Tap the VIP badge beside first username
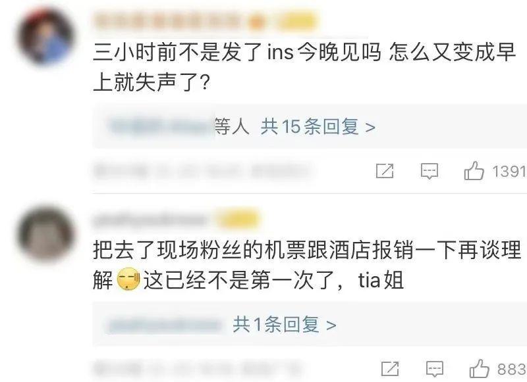 [298, 22]
